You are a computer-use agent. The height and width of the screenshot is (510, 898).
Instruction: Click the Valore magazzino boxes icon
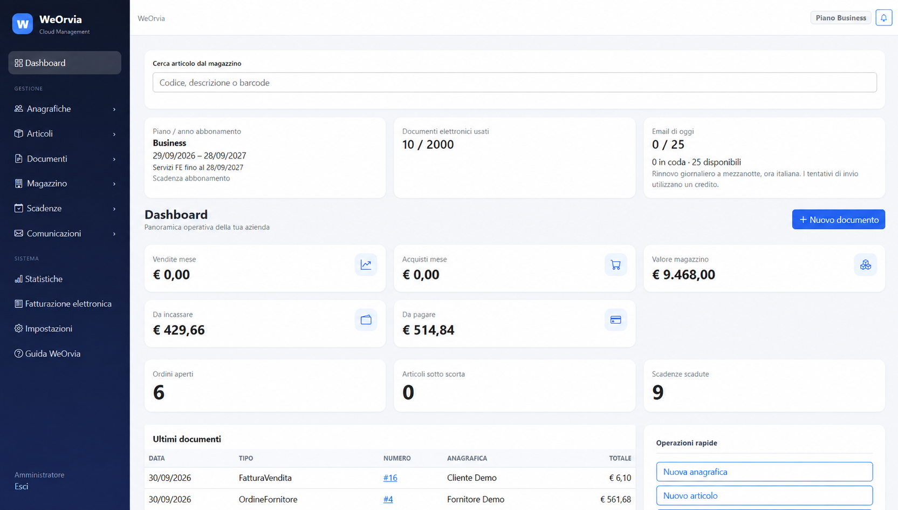[865, 265]
